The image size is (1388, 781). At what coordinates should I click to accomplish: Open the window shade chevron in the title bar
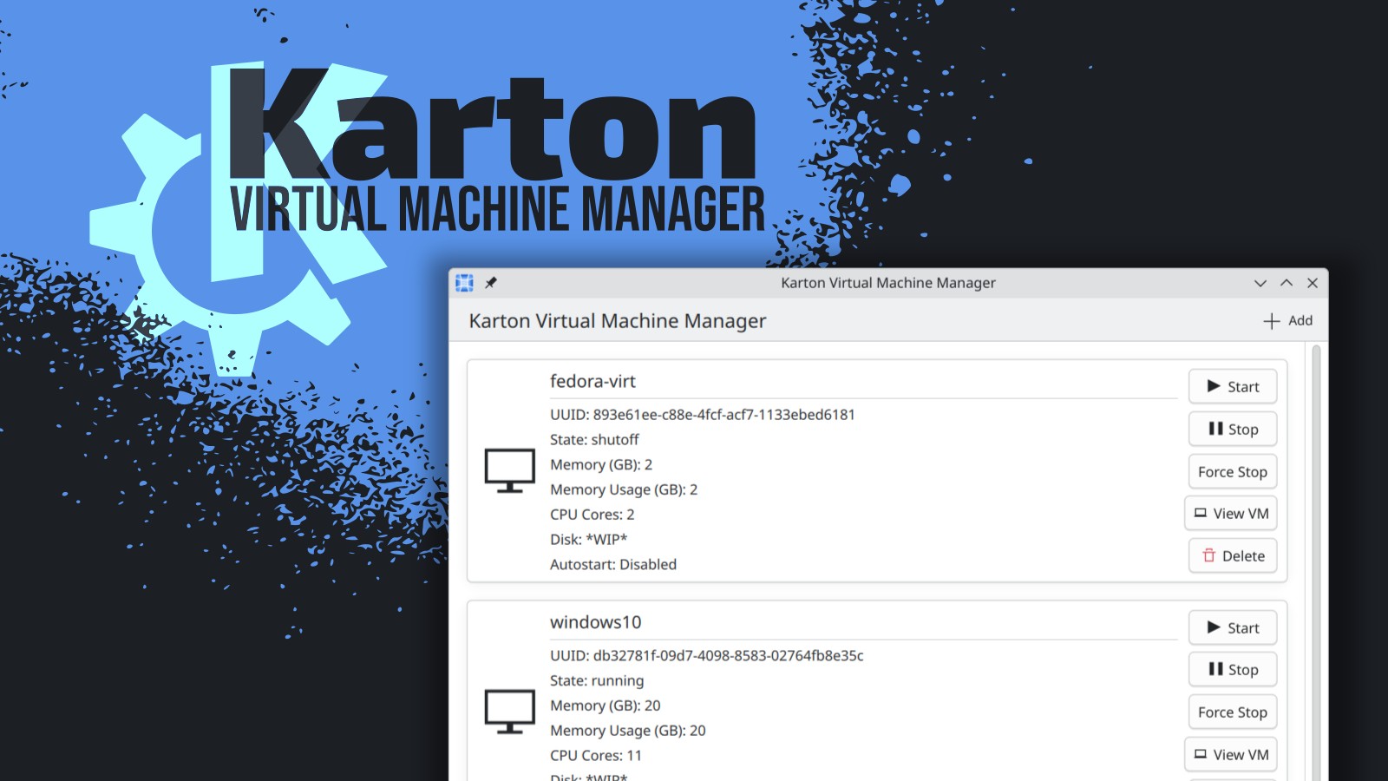click(x=1260, y=283)
